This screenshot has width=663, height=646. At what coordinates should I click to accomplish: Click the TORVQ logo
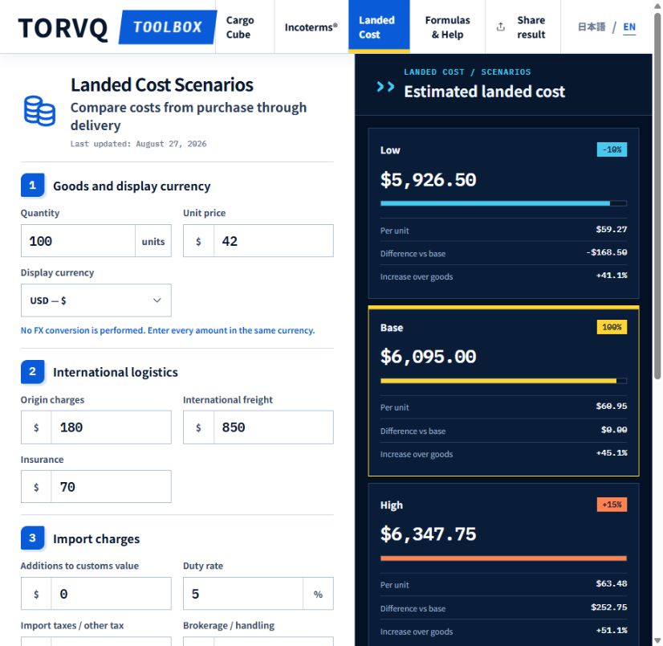[63, 28]
